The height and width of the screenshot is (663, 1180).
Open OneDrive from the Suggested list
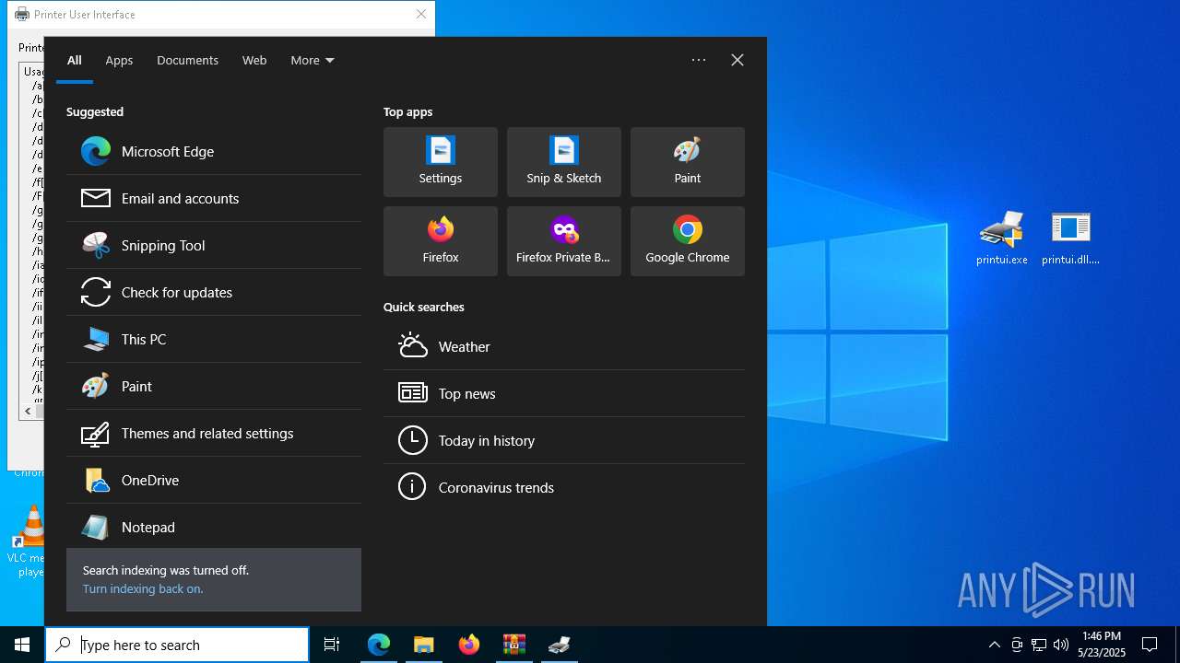[214, 480]
